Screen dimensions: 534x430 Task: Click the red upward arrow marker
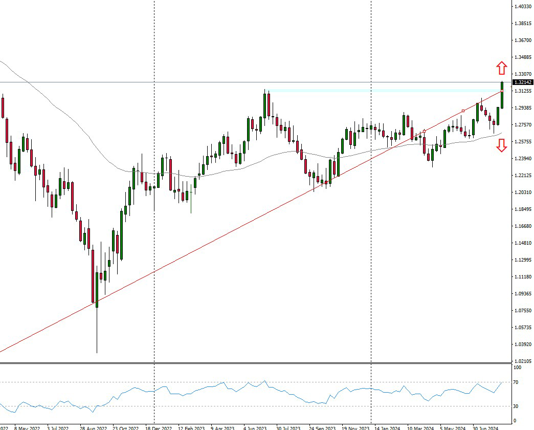501,68
